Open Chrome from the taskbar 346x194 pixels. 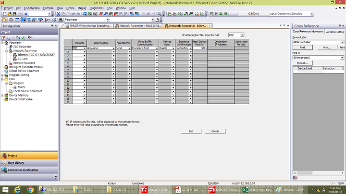pos(30,190)
